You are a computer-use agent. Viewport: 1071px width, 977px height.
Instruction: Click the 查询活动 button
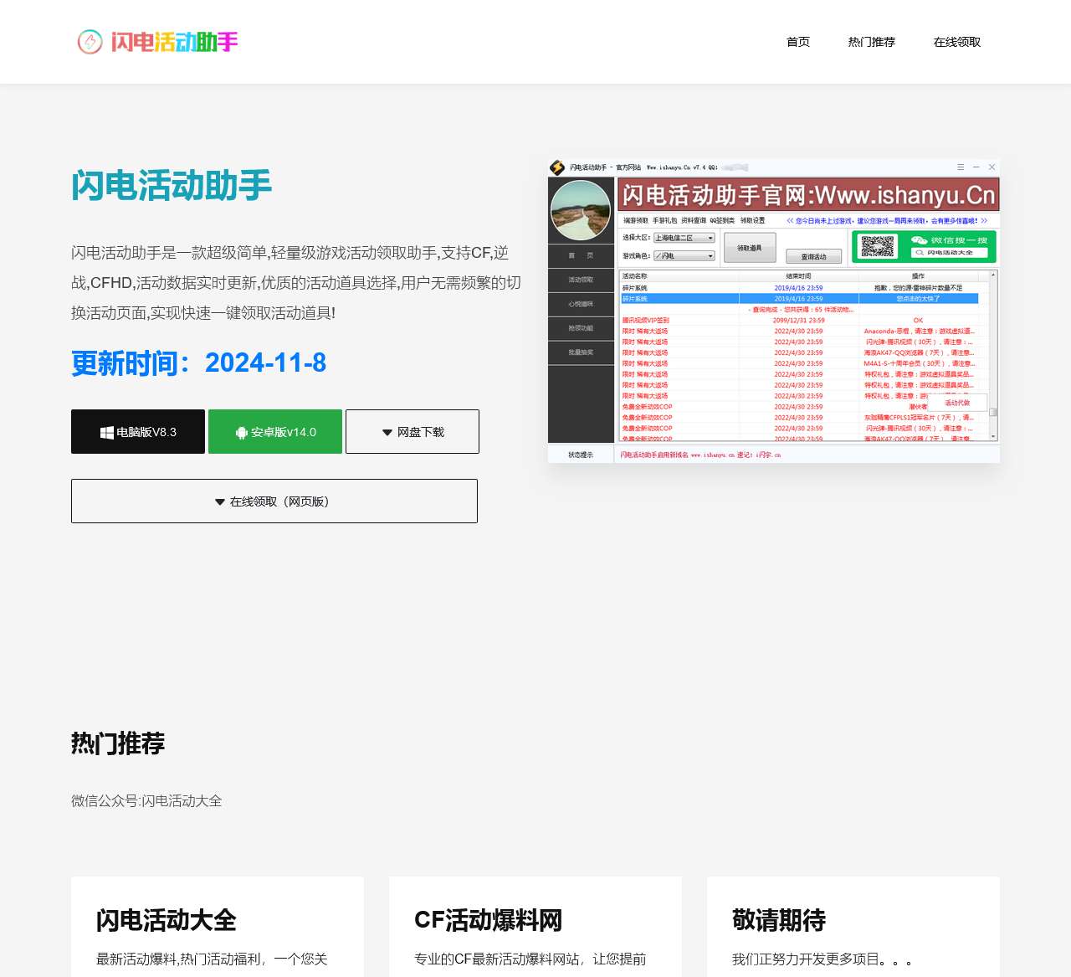coord(813,256)
